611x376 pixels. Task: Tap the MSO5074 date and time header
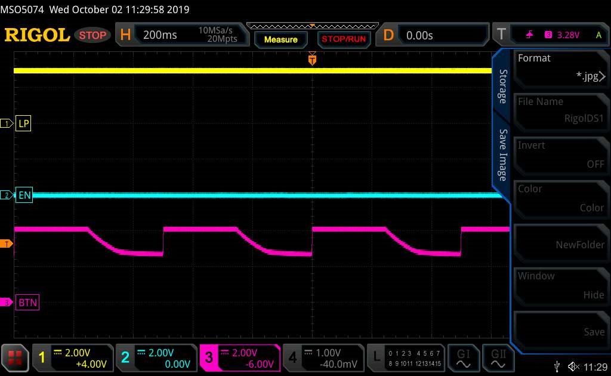95,10
